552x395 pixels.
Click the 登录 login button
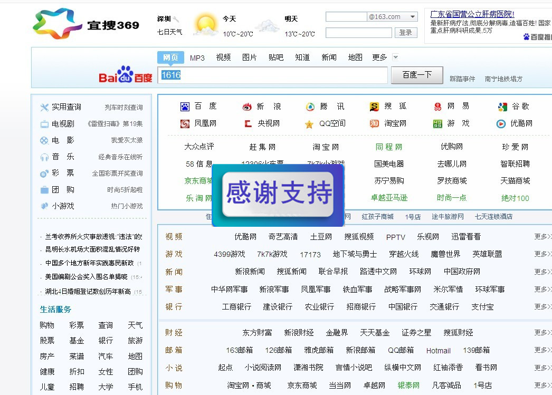405,32
